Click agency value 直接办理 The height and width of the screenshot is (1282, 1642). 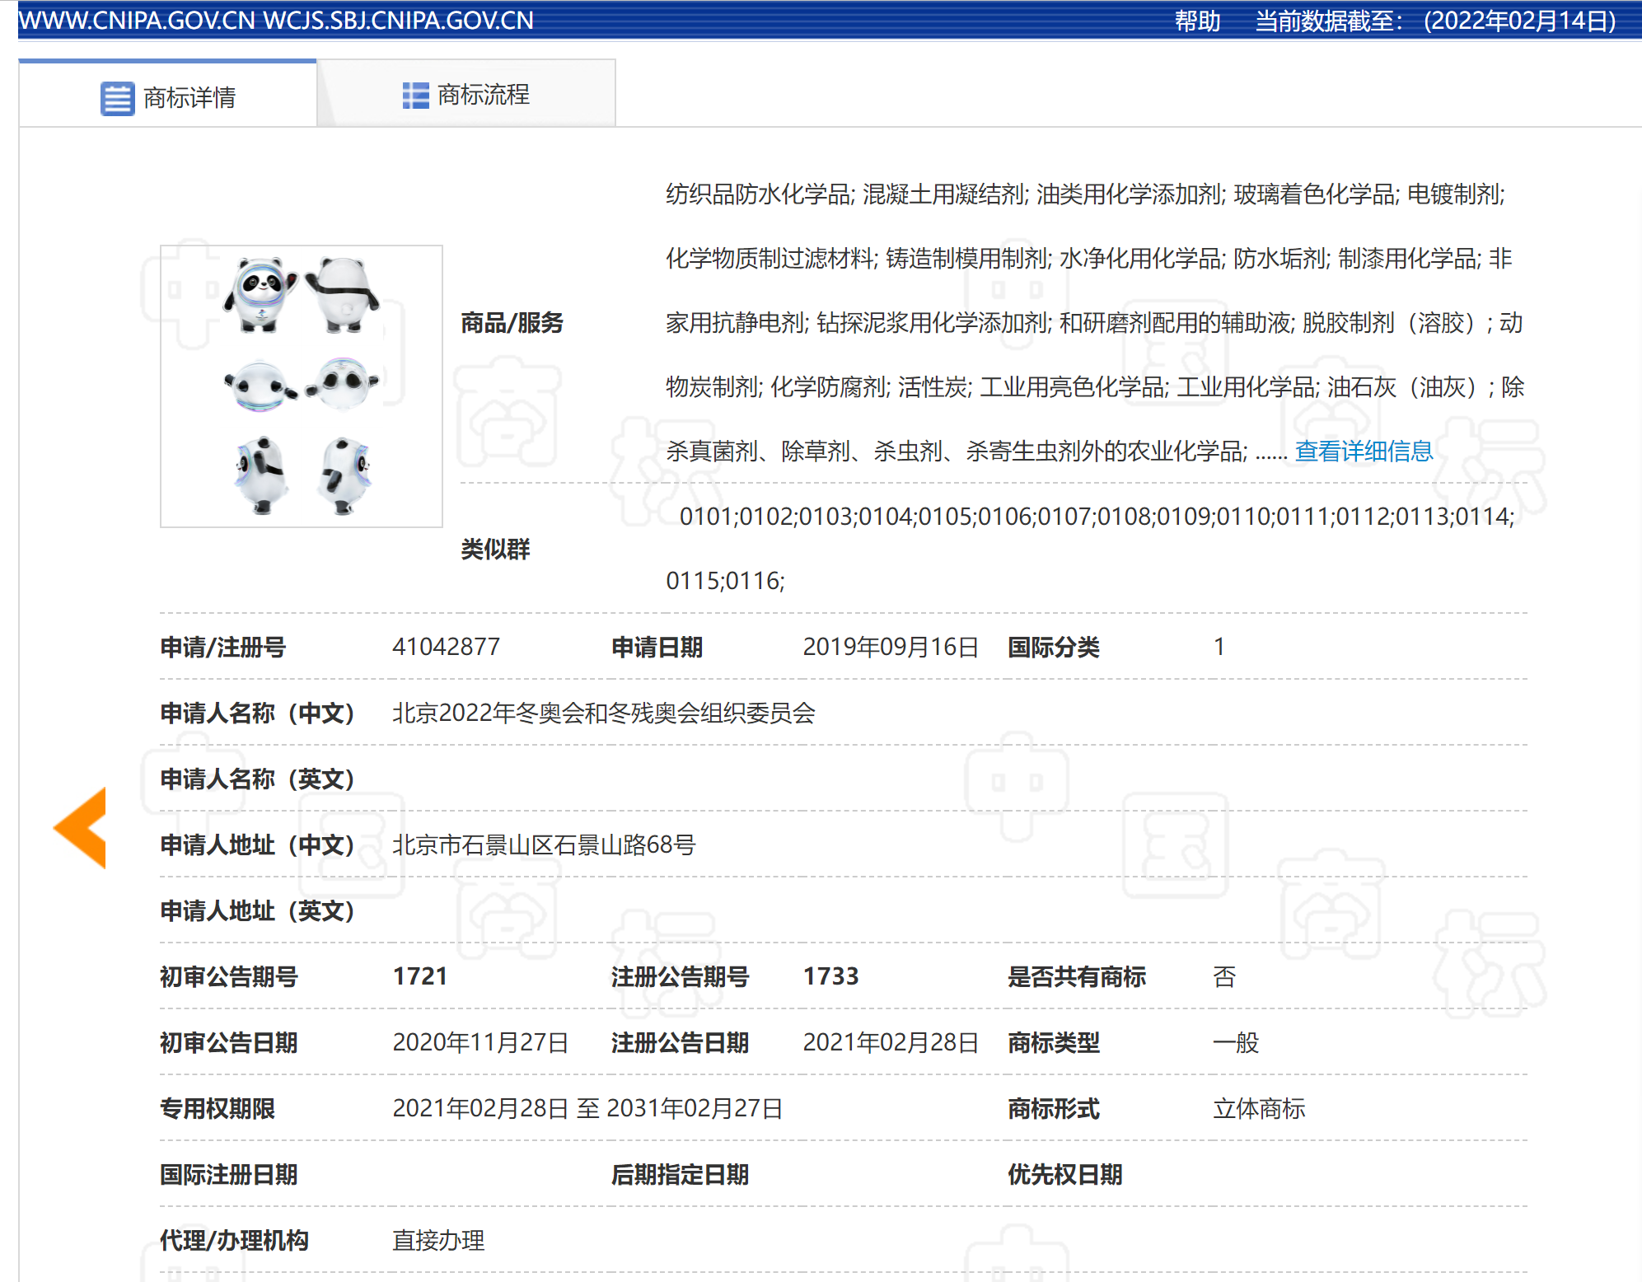point(438,1240)
